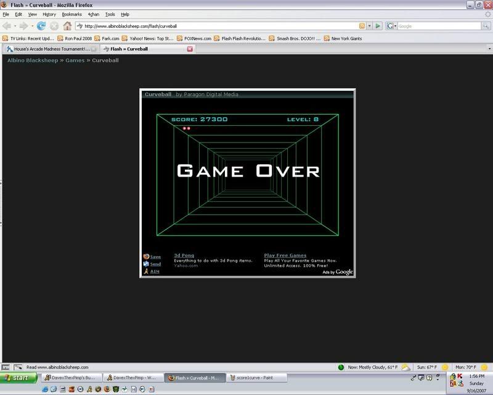Click the Games breadcrumb link

(x=75, y=60)
